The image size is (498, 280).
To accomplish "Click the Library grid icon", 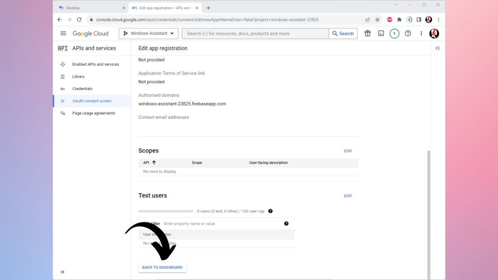I will 63,77.
